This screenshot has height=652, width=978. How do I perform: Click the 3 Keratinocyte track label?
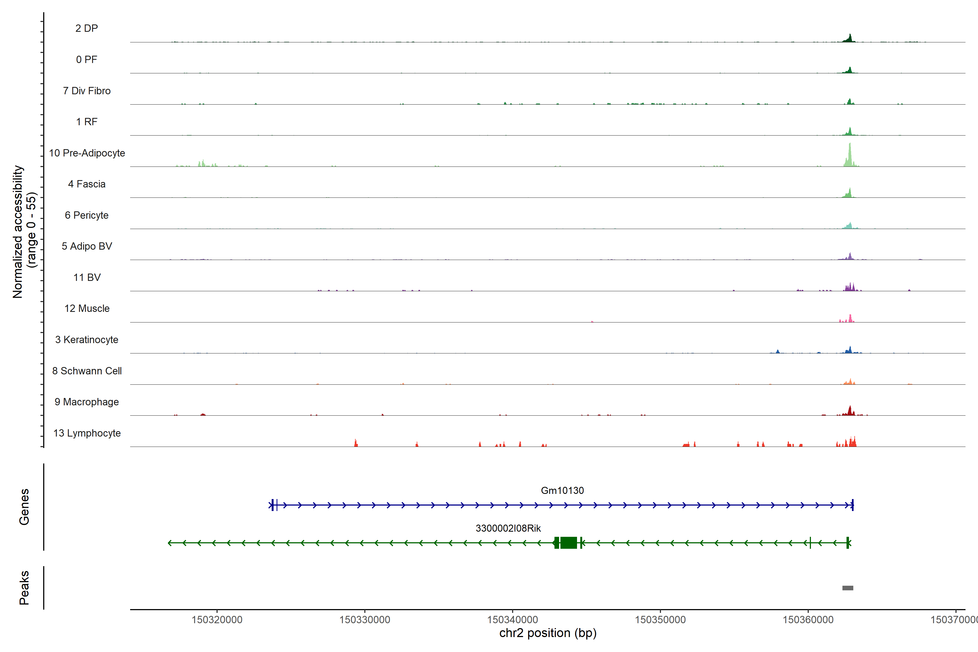click(87, 340)
